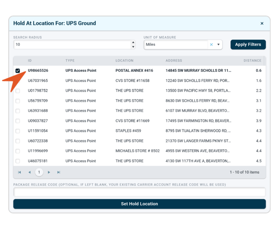The image size is (279, 229).
Task: Open the Unit of Measure dropdown
Action: 218,45
